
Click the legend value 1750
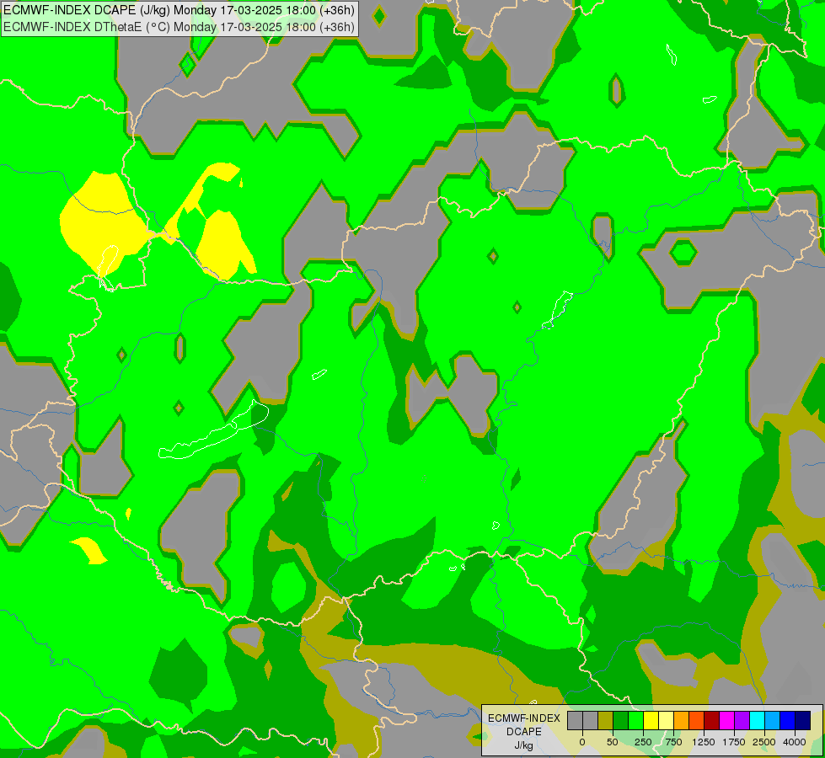(x=734, y=742)
